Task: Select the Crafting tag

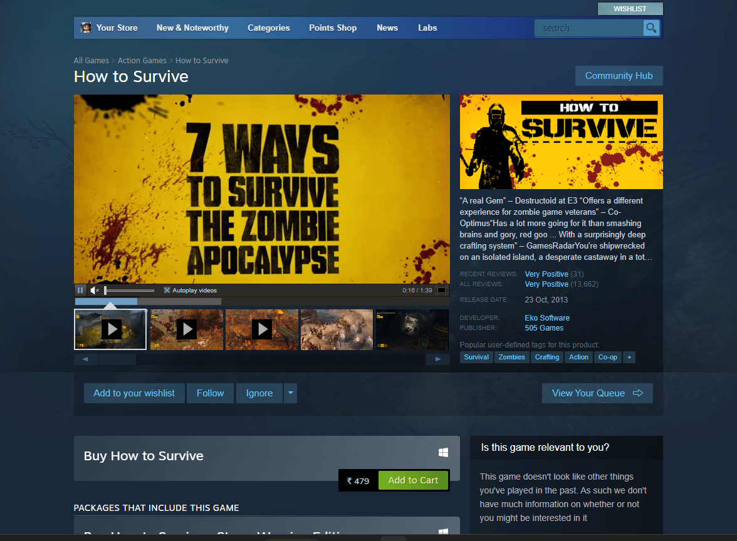Action: point(547,358)
